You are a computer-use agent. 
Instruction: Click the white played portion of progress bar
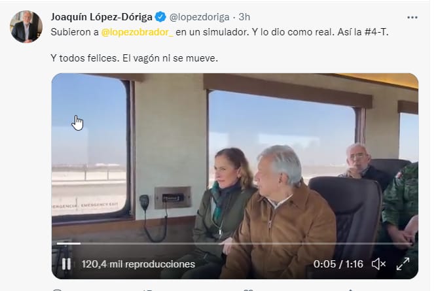pyautogui.click(x=69, y=243)
